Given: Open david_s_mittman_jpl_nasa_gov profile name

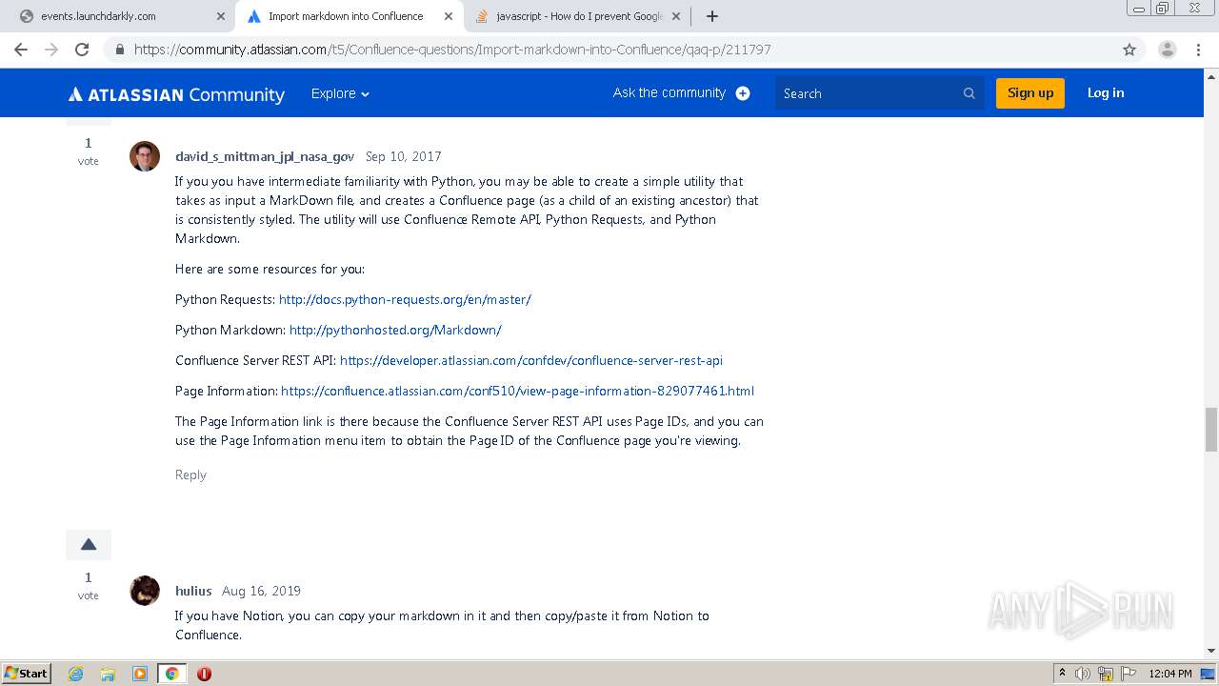Looking at the screenshot, I should [x=265, y=156].
